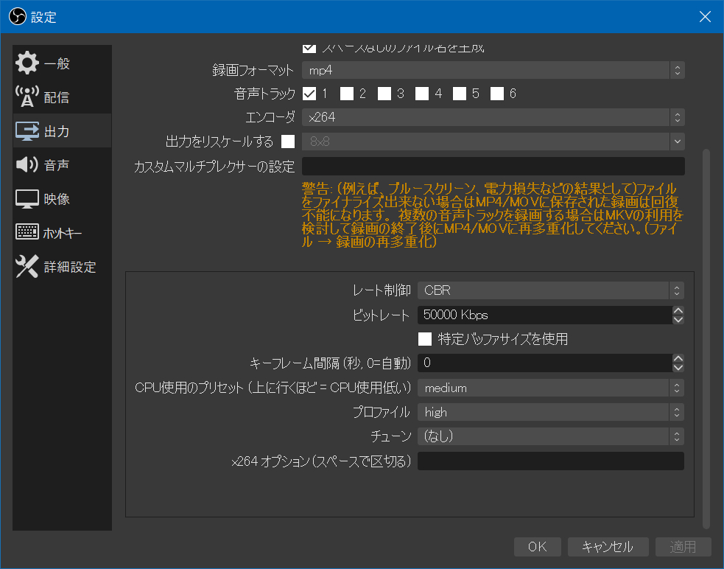
Task: Go to 映像 settings page
Action: pos(62,199)
